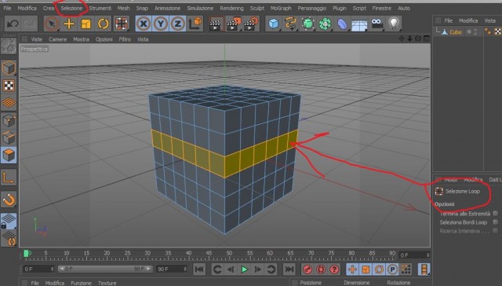Select the Move tool cross icon

(x=69, y=24)
